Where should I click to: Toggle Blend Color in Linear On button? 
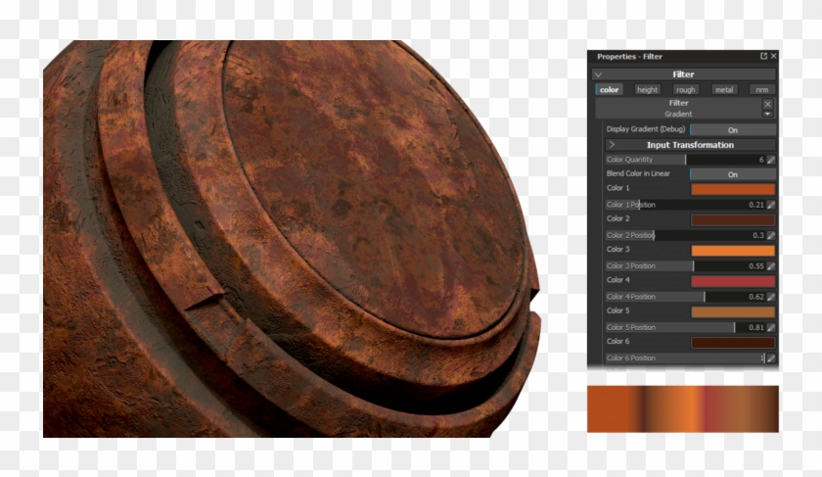[x=733, y=174]
